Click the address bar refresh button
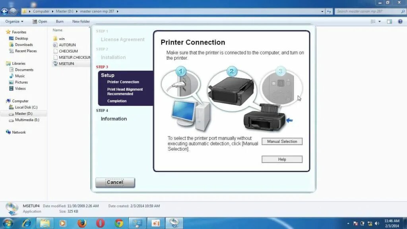The height and width of the screenshot is (229, 407). (x=329, y=12)
